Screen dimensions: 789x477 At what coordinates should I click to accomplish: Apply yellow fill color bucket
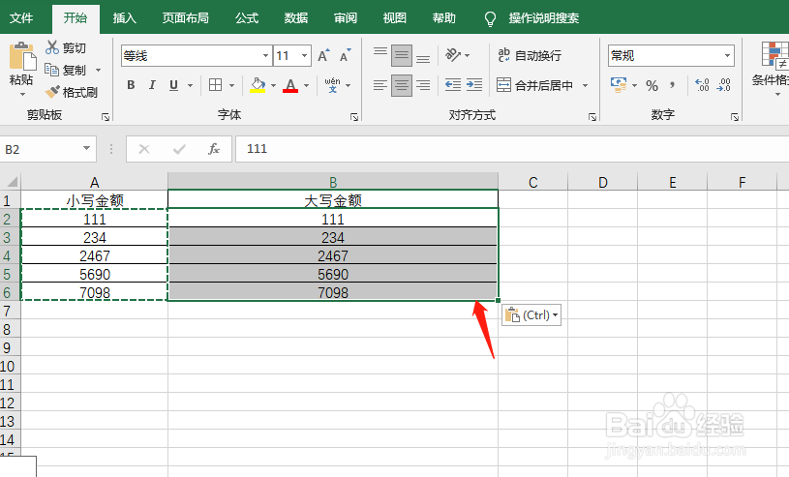click(x=258, y=85)
